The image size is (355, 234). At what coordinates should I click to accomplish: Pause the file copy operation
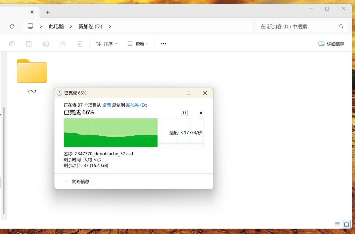[184, 113]
